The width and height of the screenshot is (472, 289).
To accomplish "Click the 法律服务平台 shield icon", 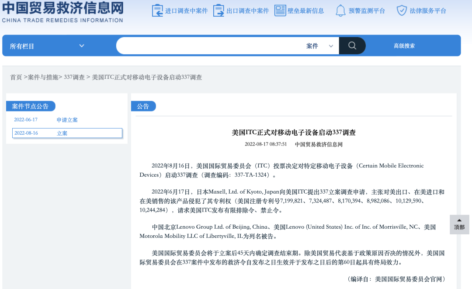I will pos(402,10).
